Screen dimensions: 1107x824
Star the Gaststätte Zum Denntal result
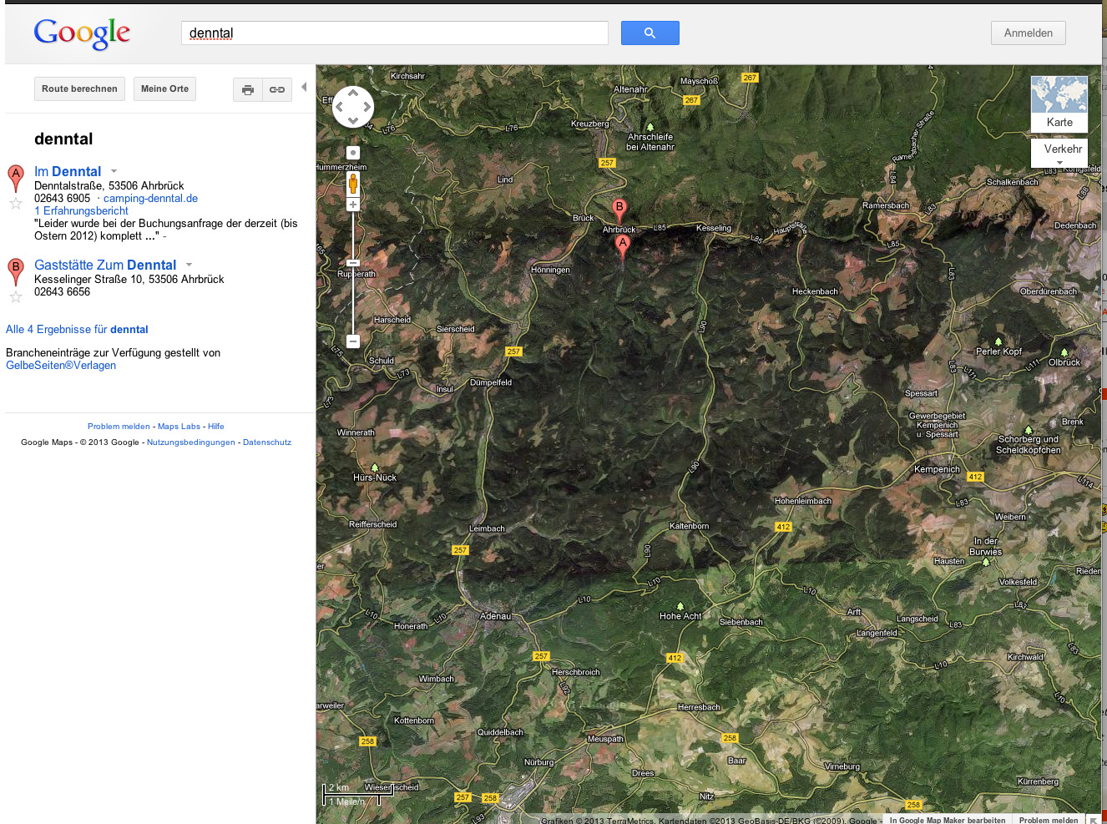[15, 296]
